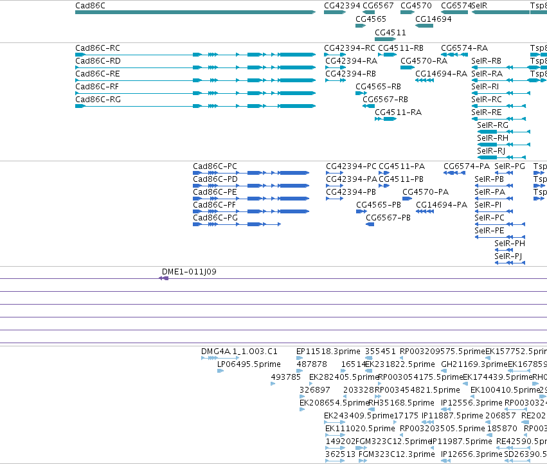Screen dimensions: 547x464
Task: Click the 493785 feature
Action: 273,384
